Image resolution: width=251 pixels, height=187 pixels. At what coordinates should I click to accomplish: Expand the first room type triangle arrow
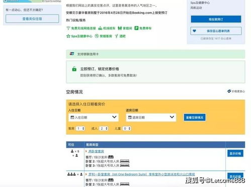coord(86,151)
